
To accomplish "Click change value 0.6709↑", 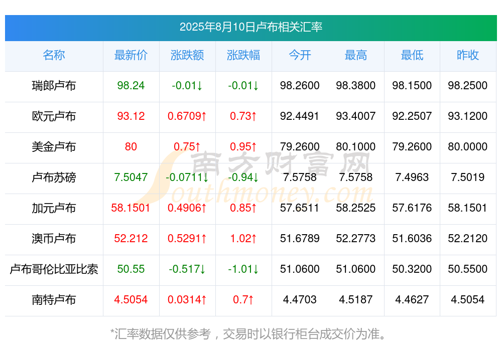I will point(187,116).
